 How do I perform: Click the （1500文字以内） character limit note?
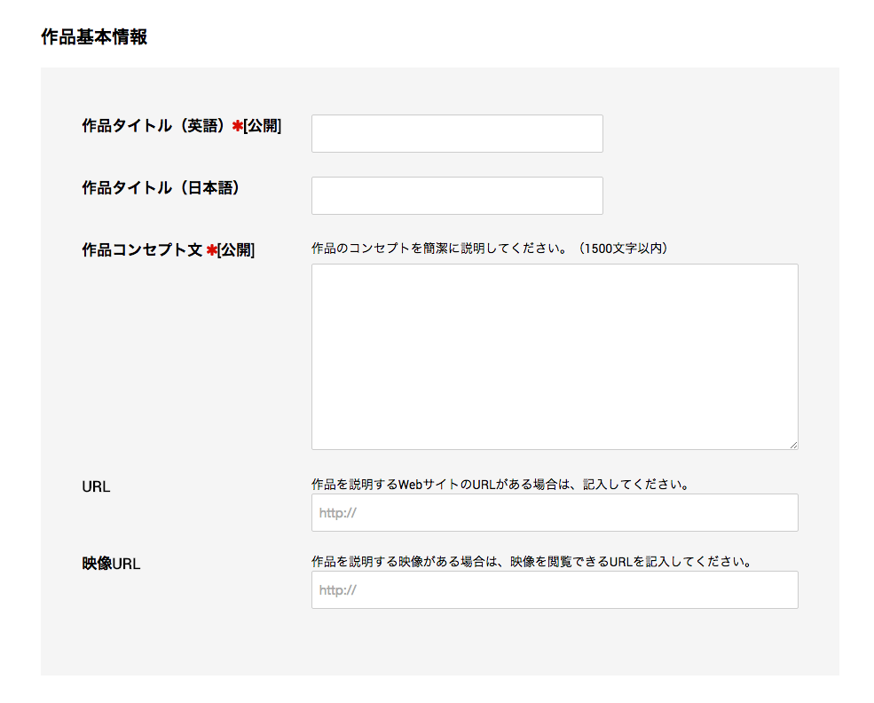coord(621,248)
